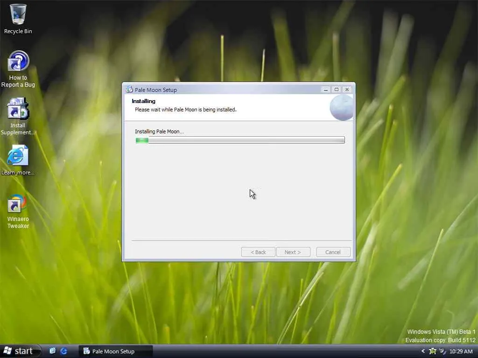478x358 pixels.
Task: Click the Pale Moon logo in installer header
Action: (x=341, y=108)
